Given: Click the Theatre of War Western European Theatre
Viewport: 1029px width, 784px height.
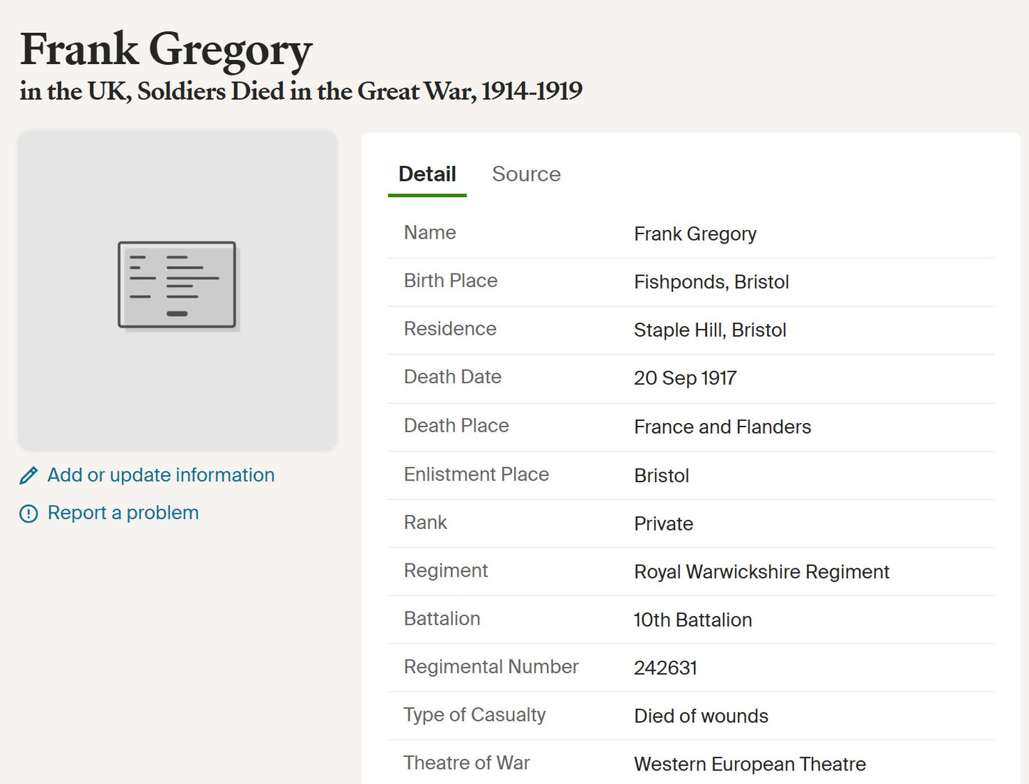Looking at the screenshot, I should coord(749,763).
